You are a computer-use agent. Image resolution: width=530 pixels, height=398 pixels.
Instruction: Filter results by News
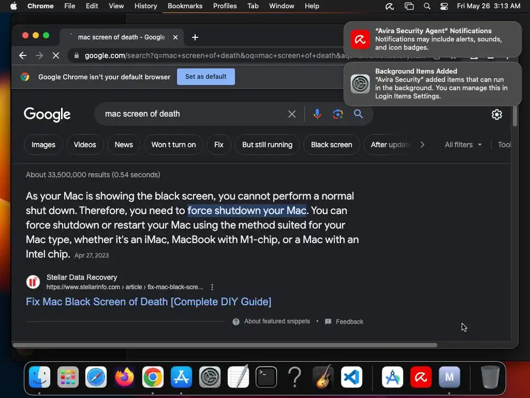(x=124, y=145)
